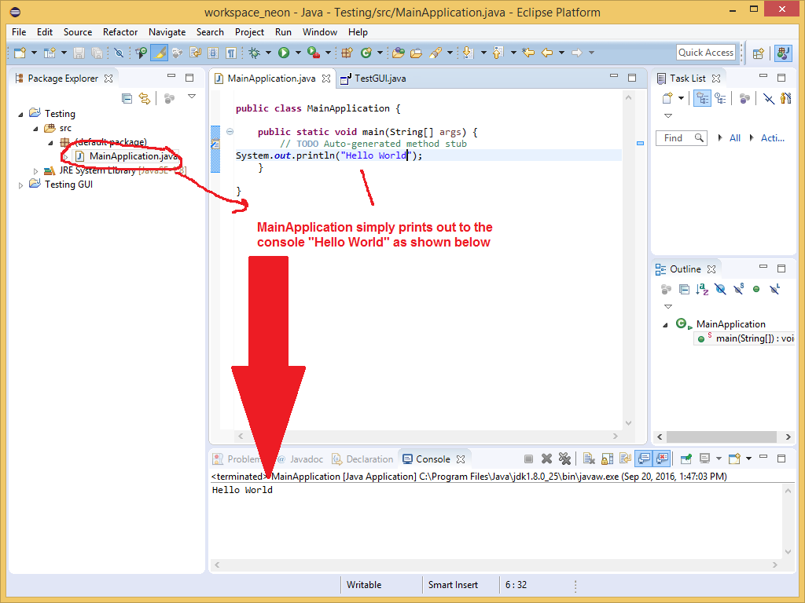Toggle Scroll Lock in Console toolbar
The width and height of the screenshot is (805, 603).
pyautogui.click(x=606, y=459)
